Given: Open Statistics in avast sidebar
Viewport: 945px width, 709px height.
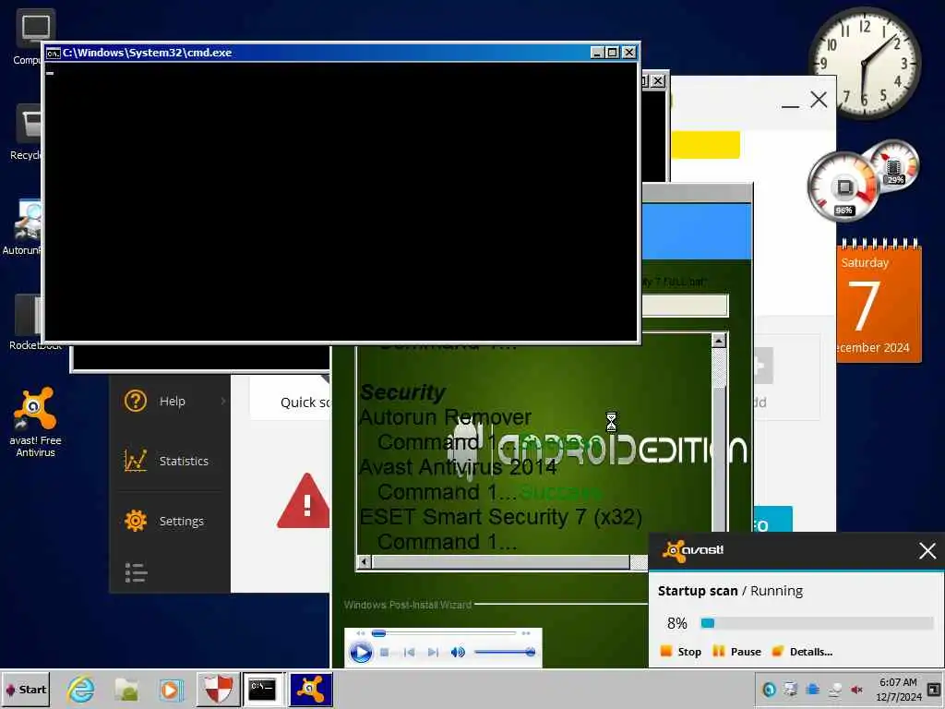Looking at the screenshot, I should tap(184, 461).
